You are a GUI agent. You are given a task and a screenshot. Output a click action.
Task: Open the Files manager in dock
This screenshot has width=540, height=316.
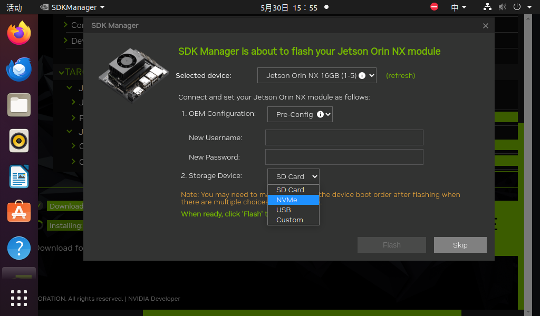19,105
